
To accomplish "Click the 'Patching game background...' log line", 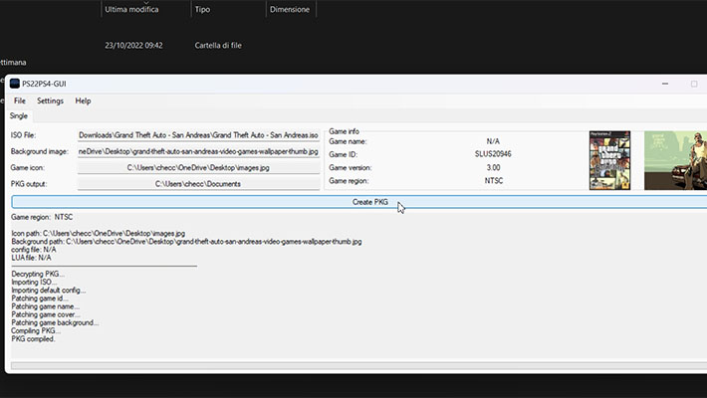I will [55, 322].
